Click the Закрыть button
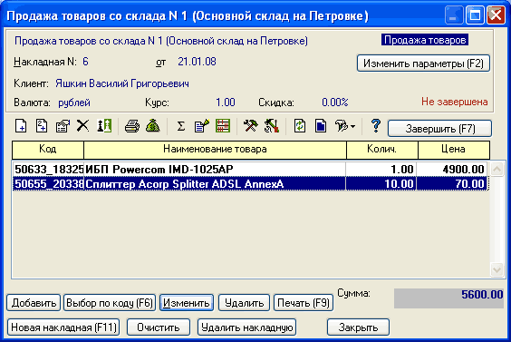Viewport: 511px width, 342px height. [358, 327]
